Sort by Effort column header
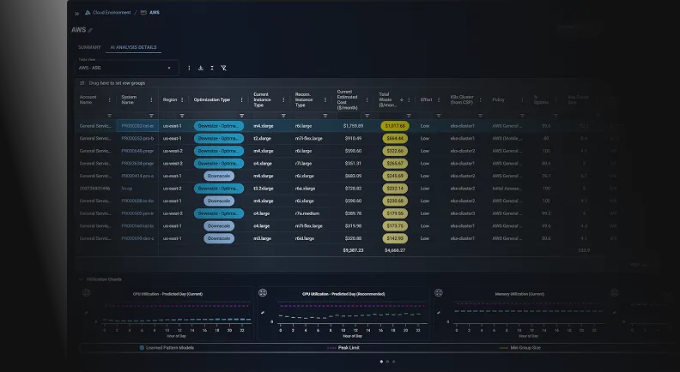 (427, 100)
